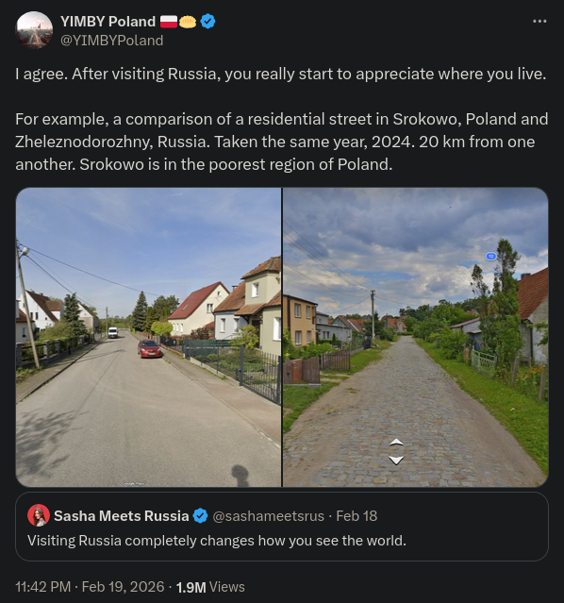Click the Sasha Meets Russia display name
Screen dimensions: 564x603
[x=122, y=516]
